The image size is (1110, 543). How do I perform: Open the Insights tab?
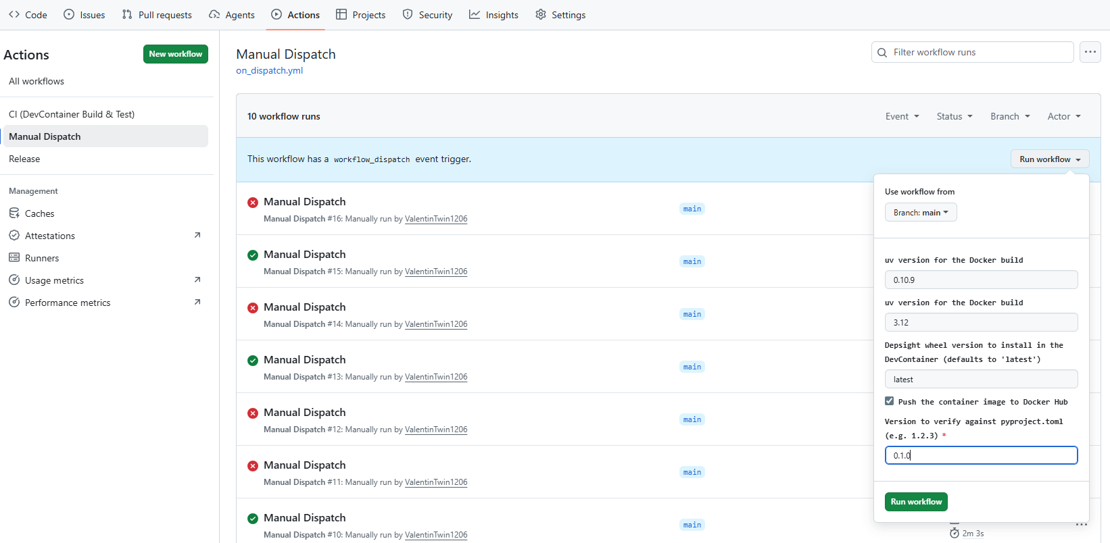[493, 15]
